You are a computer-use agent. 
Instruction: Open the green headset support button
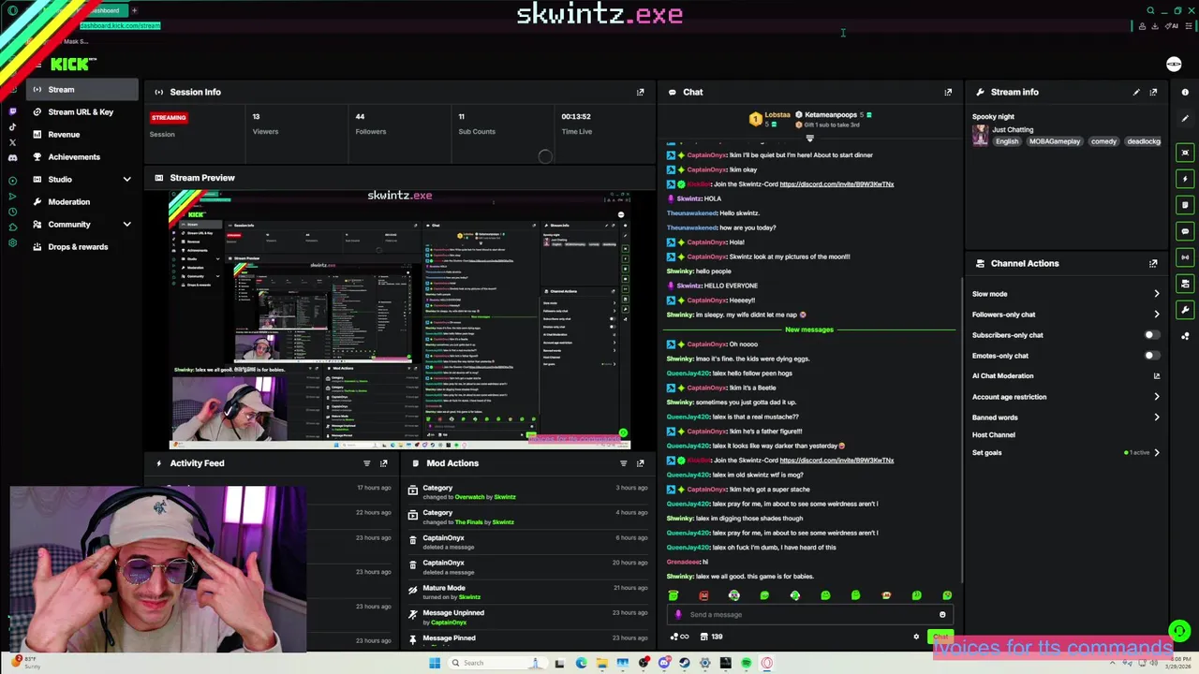[1179, 631]
